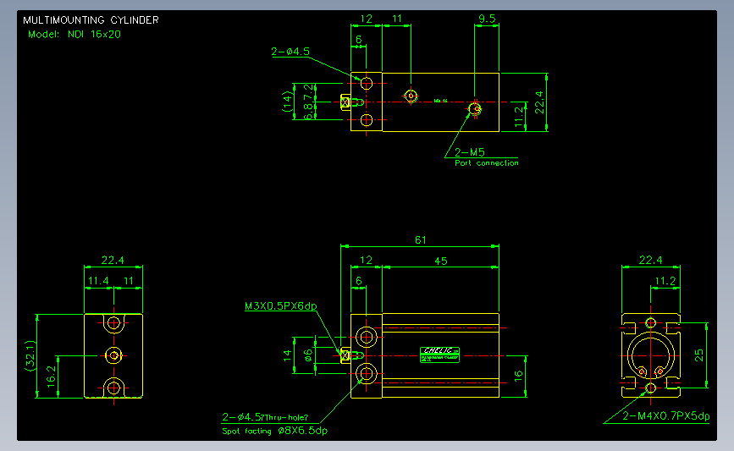Pick the 11.4 dimension value

[x=98, y=281]
